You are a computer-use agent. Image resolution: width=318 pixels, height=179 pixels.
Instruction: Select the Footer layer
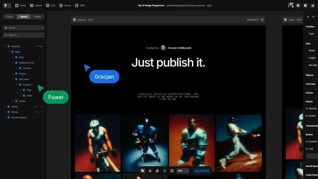22,101
